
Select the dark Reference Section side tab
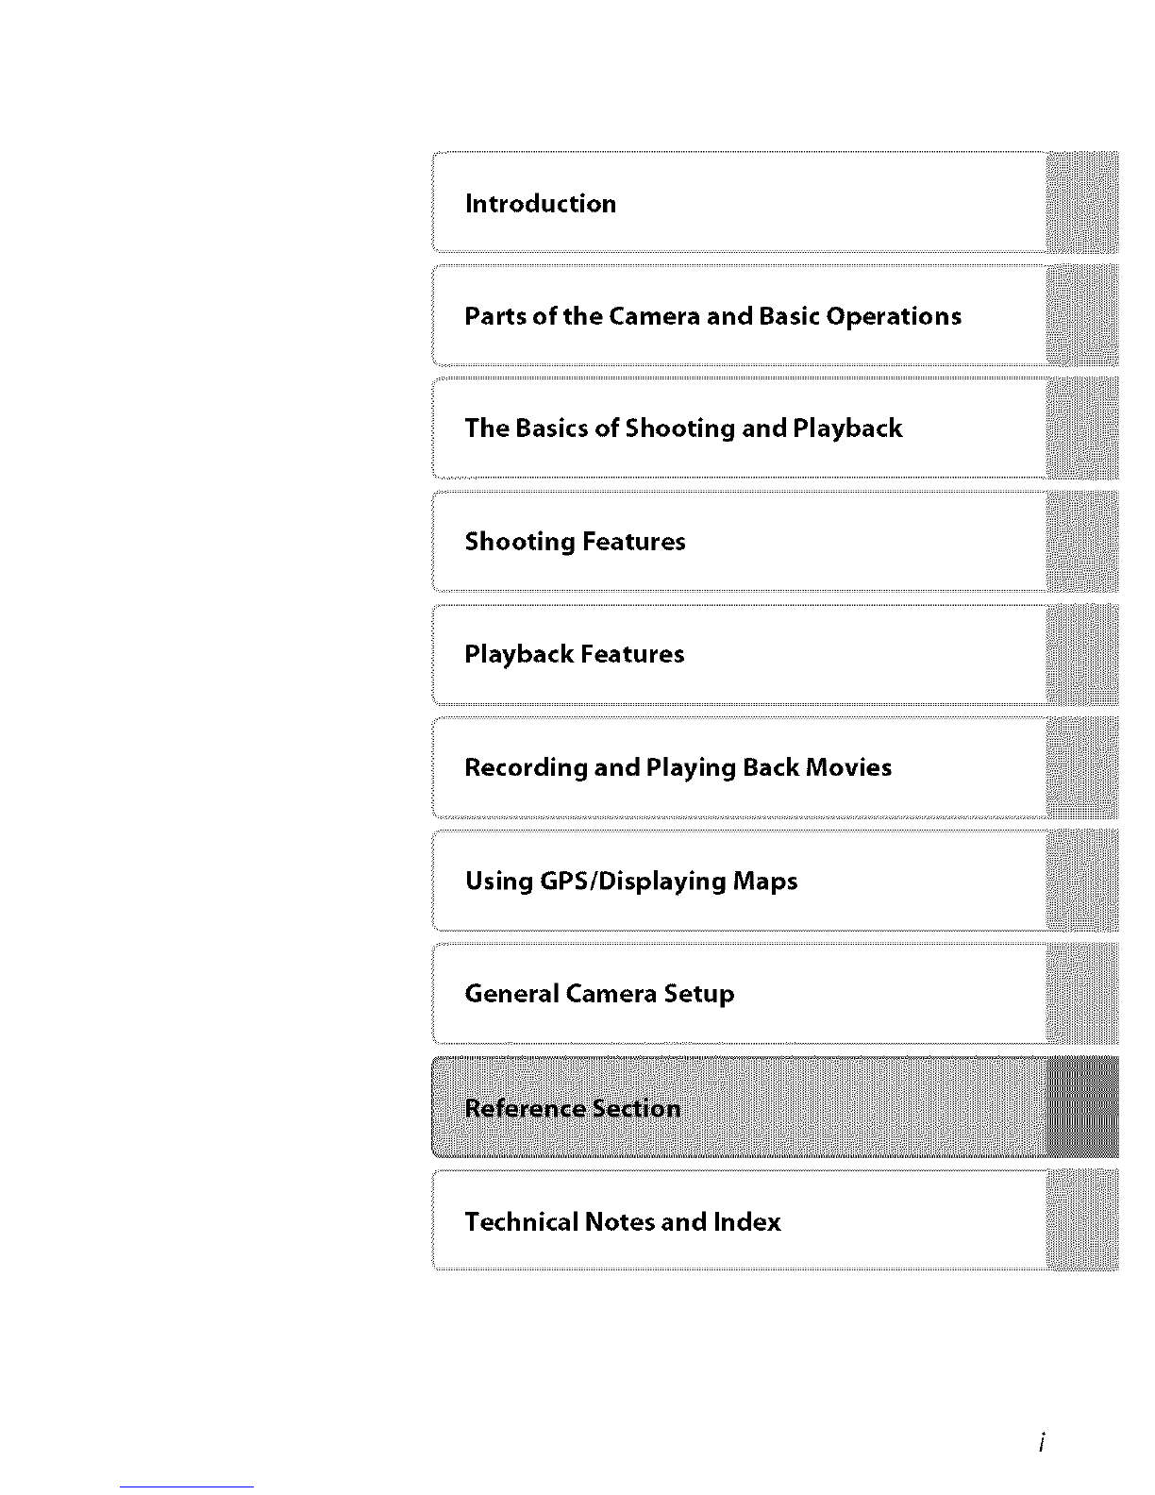point(1082,1107)
